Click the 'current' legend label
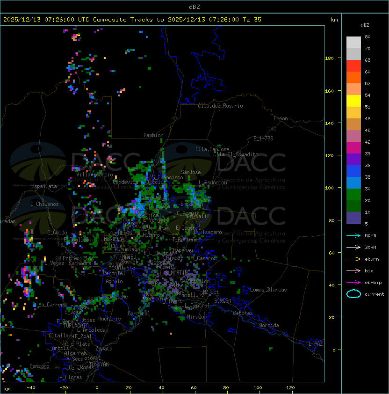389x394 pixels. pos(375,294)
